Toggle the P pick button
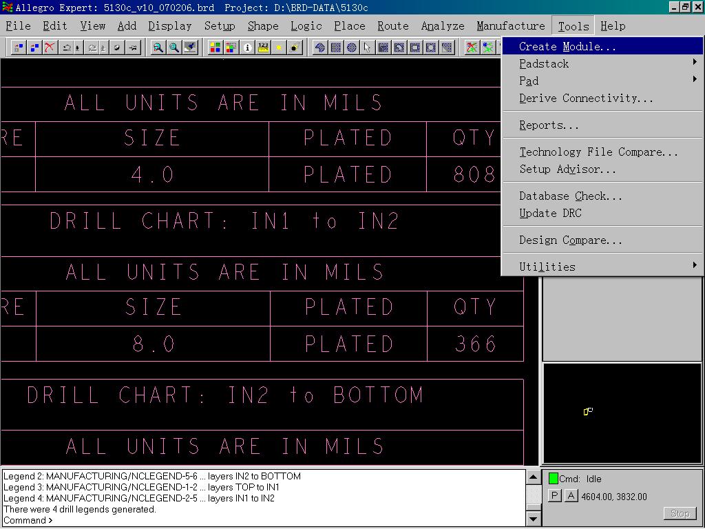Viewport: 705px width, 529px height. tap(554, 496)
